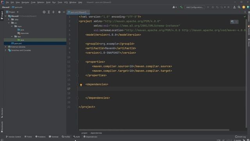Open the Help menu
Image resolution: width=250 pixels, height=141 pixels.
coord(80,2)
